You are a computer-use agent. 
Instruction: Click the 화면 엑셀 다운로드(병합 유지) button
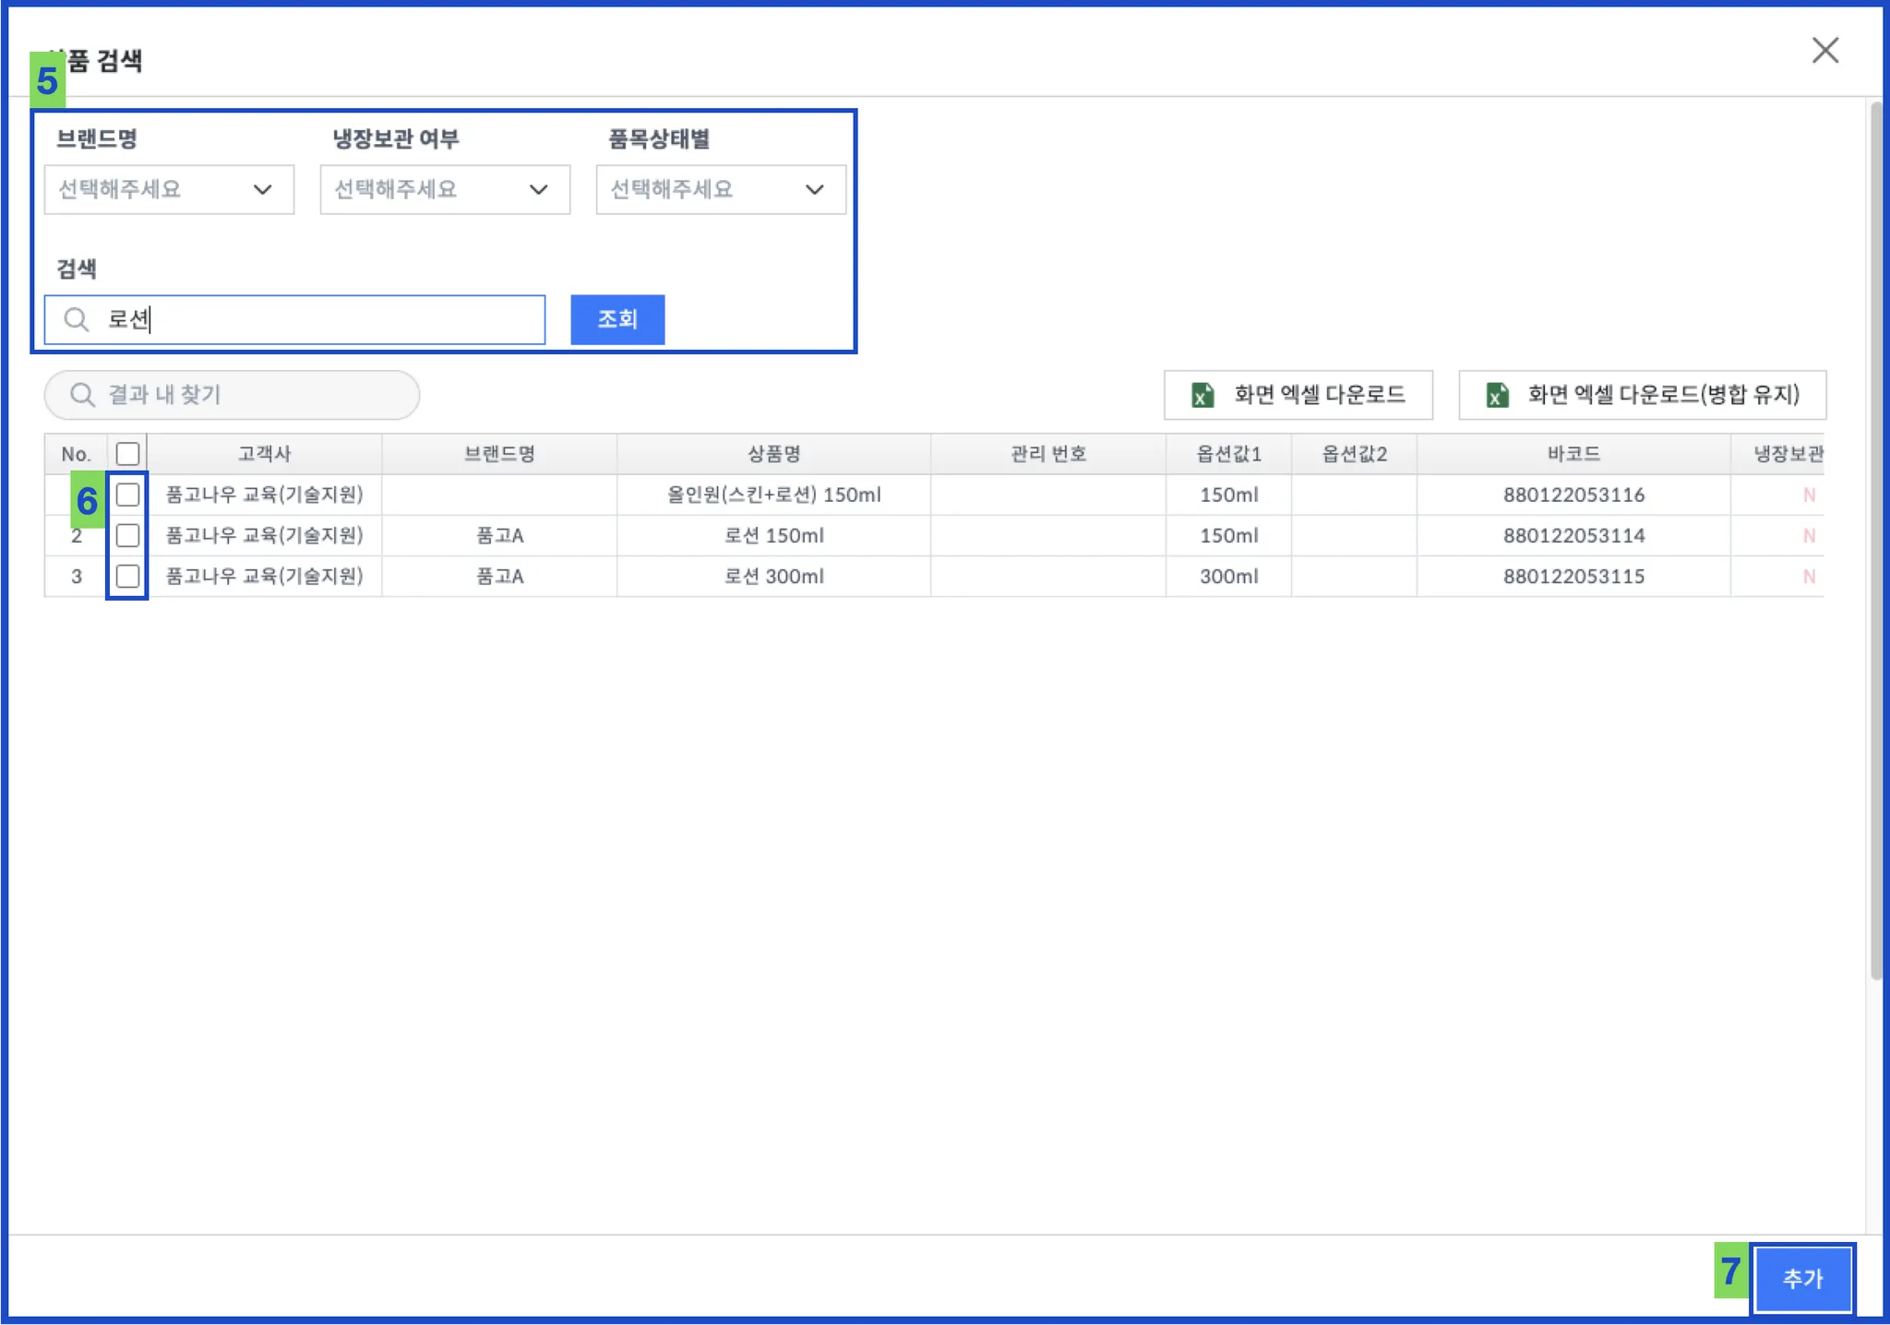coord(1642,395)
